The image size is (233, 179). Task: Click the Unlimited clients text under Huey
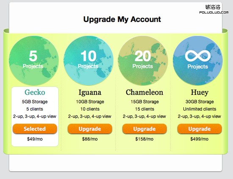(x=200, y=109)
